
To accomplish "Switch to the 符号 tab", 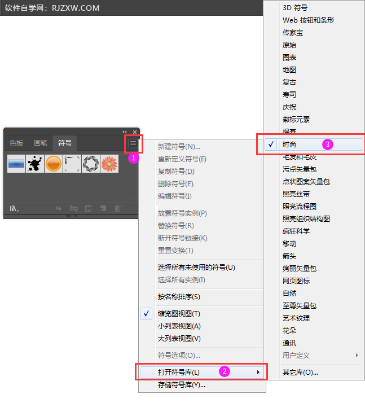I will pos(65,143).
